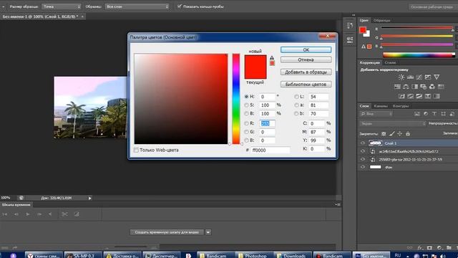Switch to the 'Контуры' tab
Image resolution: width=458 pixels, height=258 pixels.
pos(401,106)
